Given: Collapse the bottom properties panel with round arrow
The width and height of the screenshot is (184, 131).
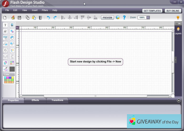Looking at the screenshot, I should pos(179,100).
